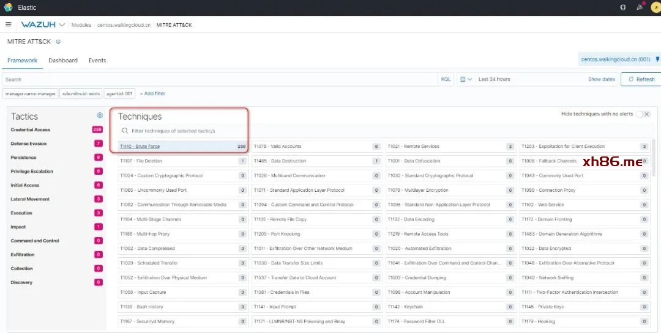Select the Credential Access tactic
The image size is (661, 333).
(x=31, y=130)
